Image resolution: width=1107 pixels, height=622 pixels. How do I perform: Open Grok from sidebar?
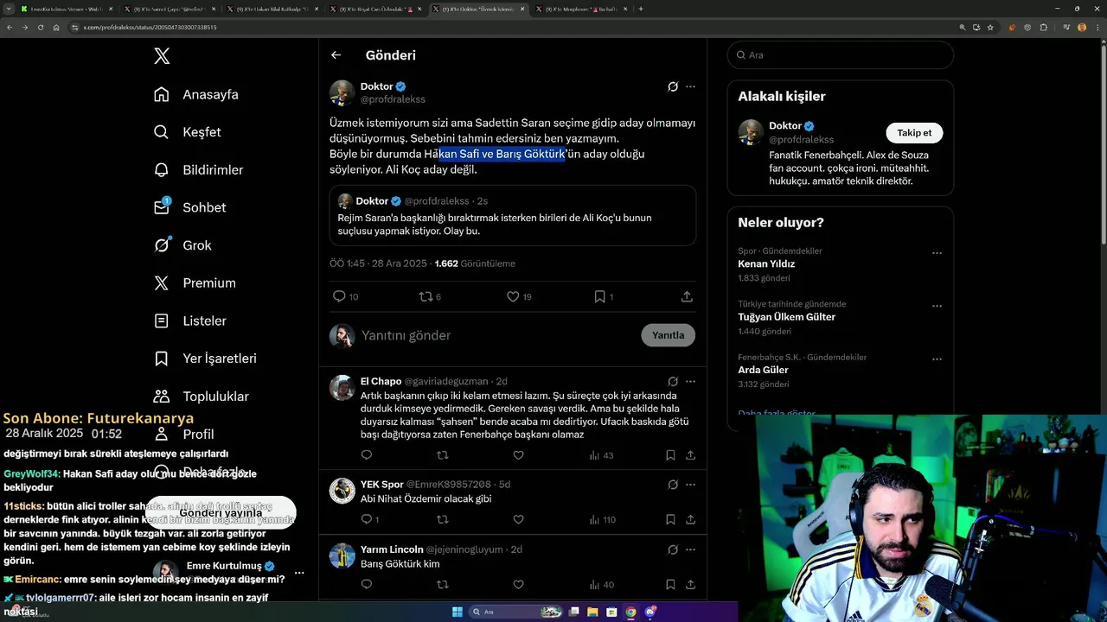click(182, 245)
